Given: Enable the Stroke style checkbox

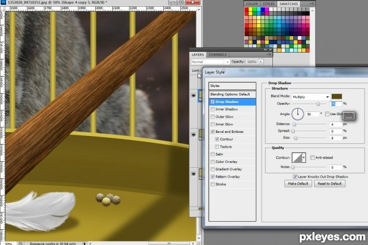Looking at the screenshot, I should tap(213, 184).
